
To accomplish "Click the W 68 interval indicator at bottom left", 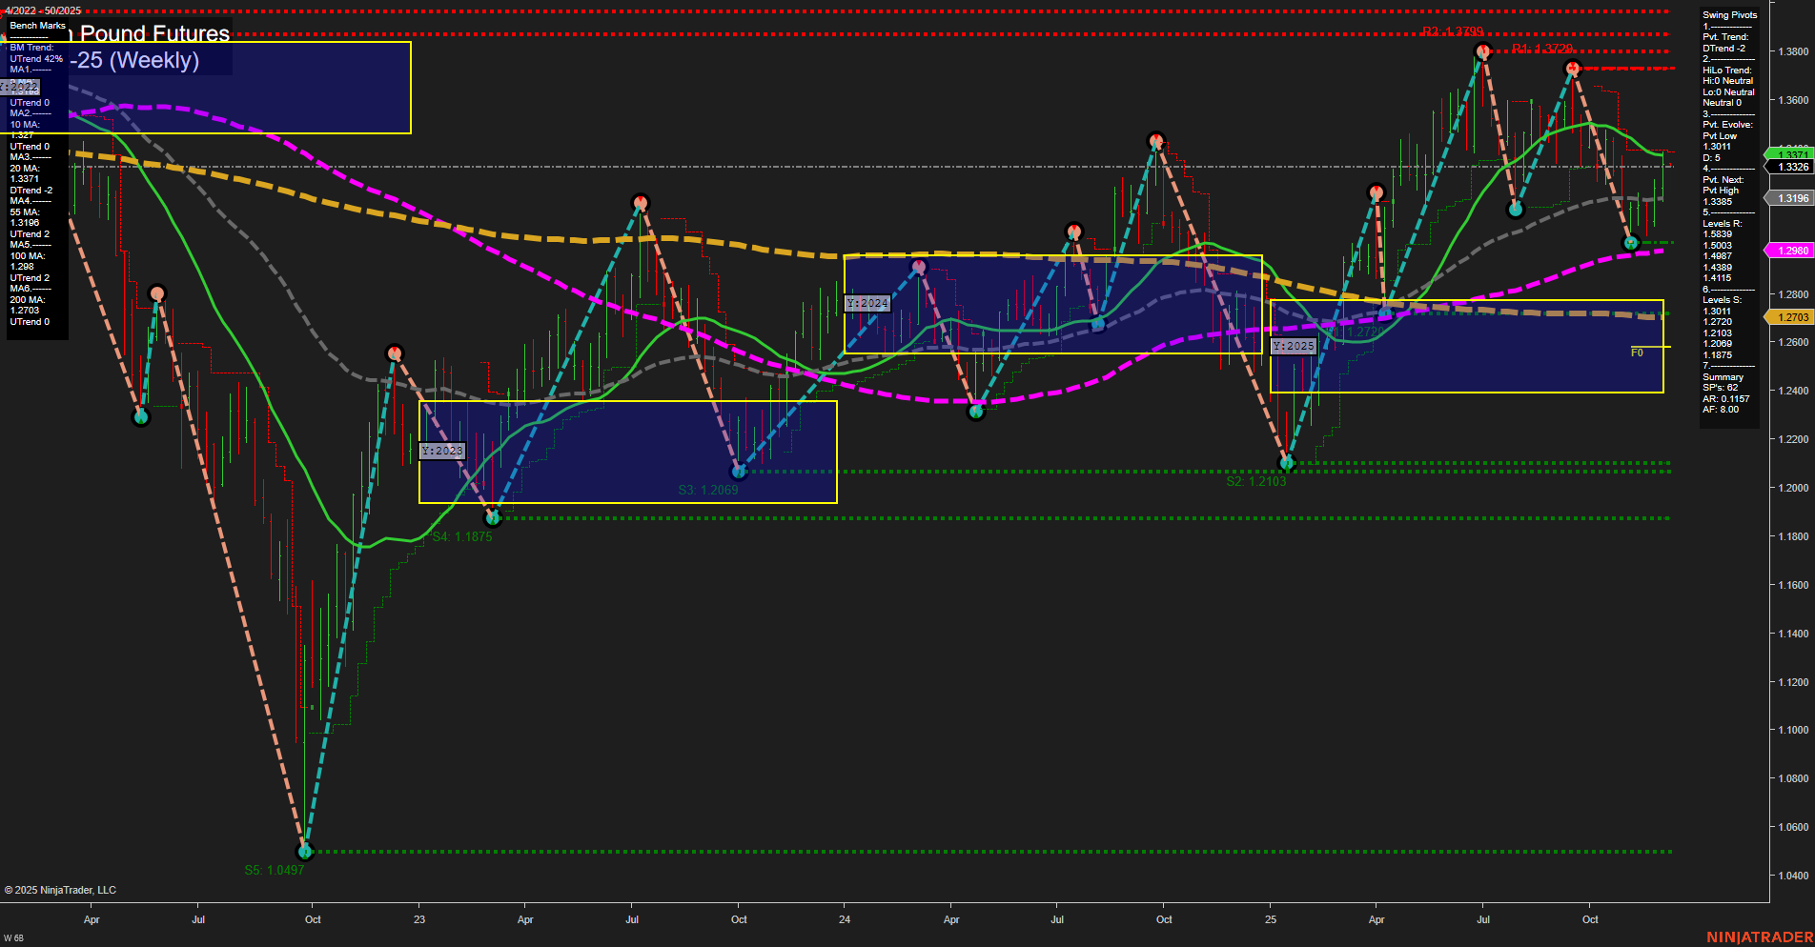I will 16,937.
